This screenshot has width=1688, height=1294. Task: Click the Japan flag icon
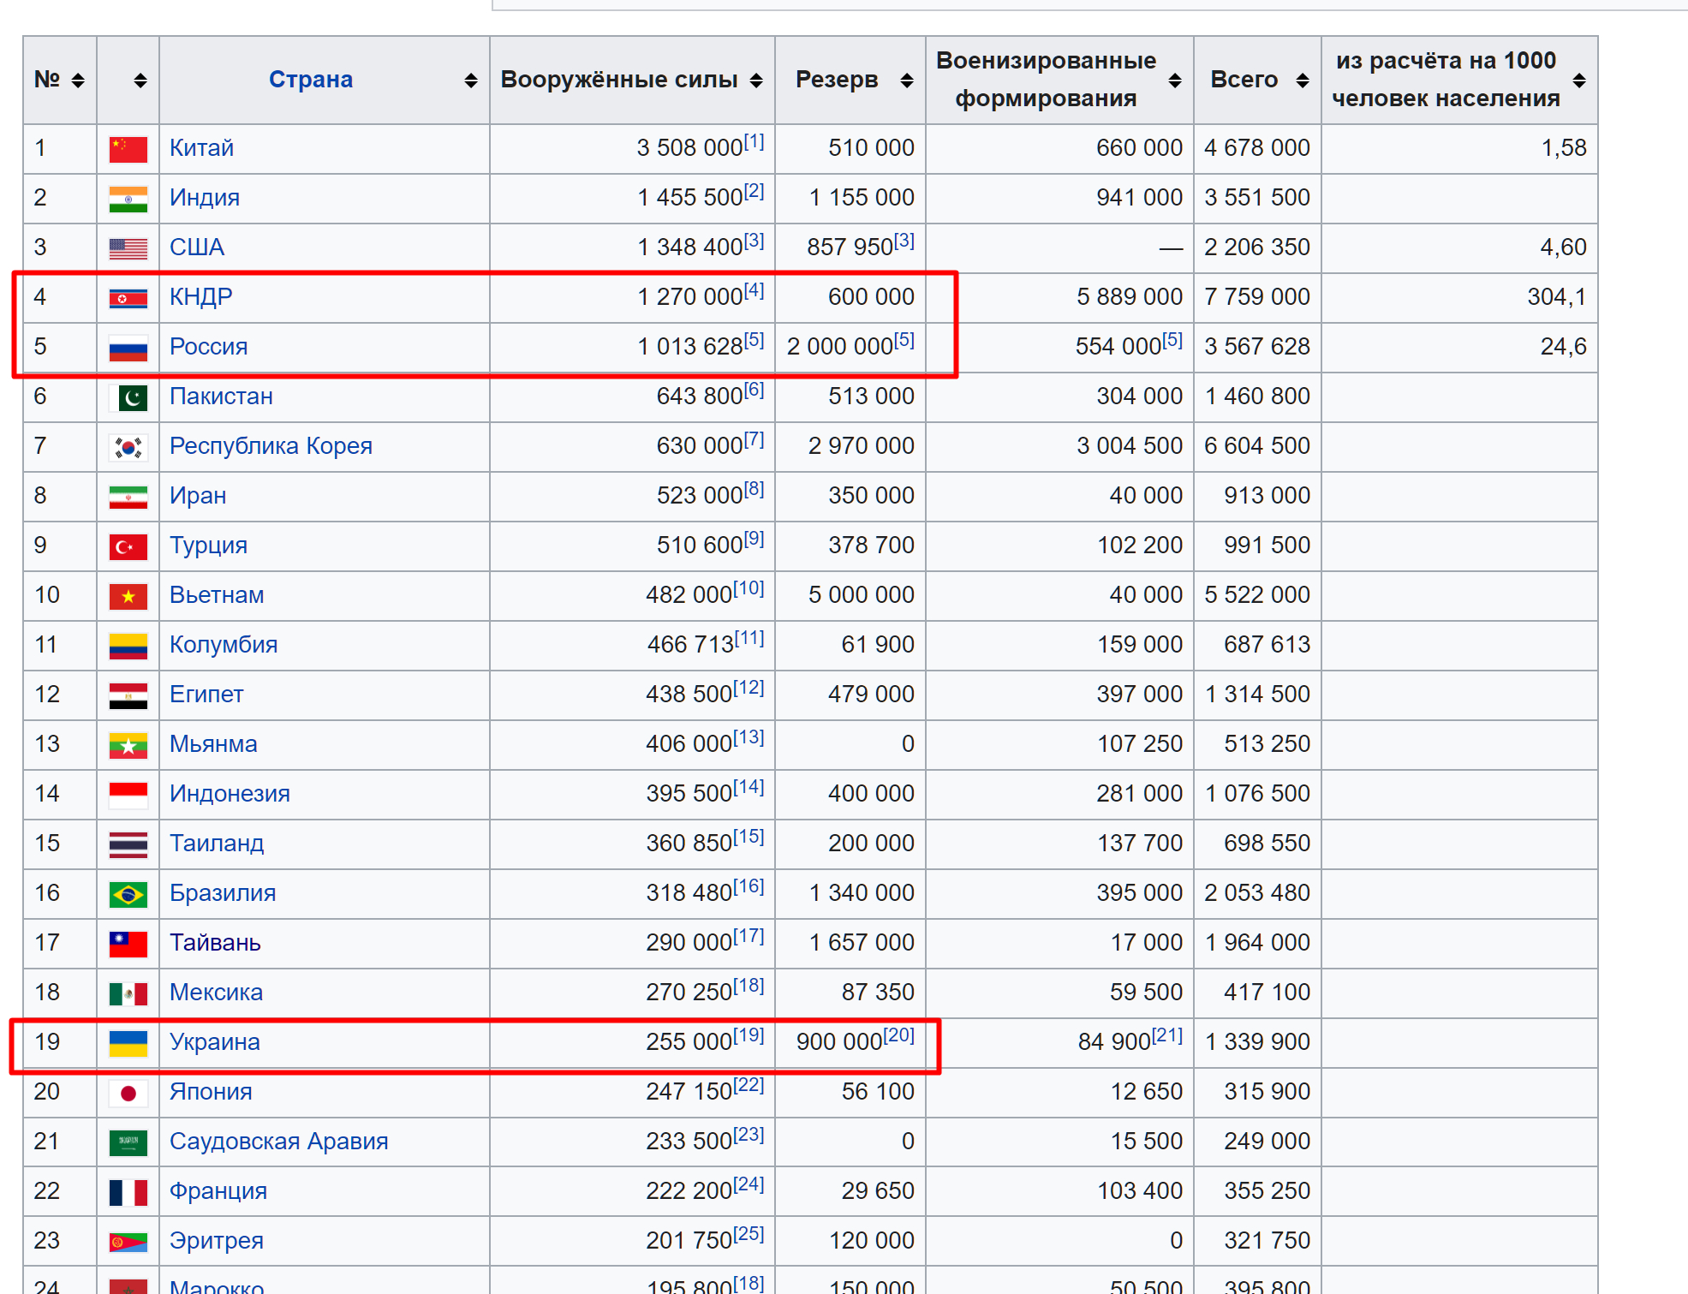(128, 1093)
